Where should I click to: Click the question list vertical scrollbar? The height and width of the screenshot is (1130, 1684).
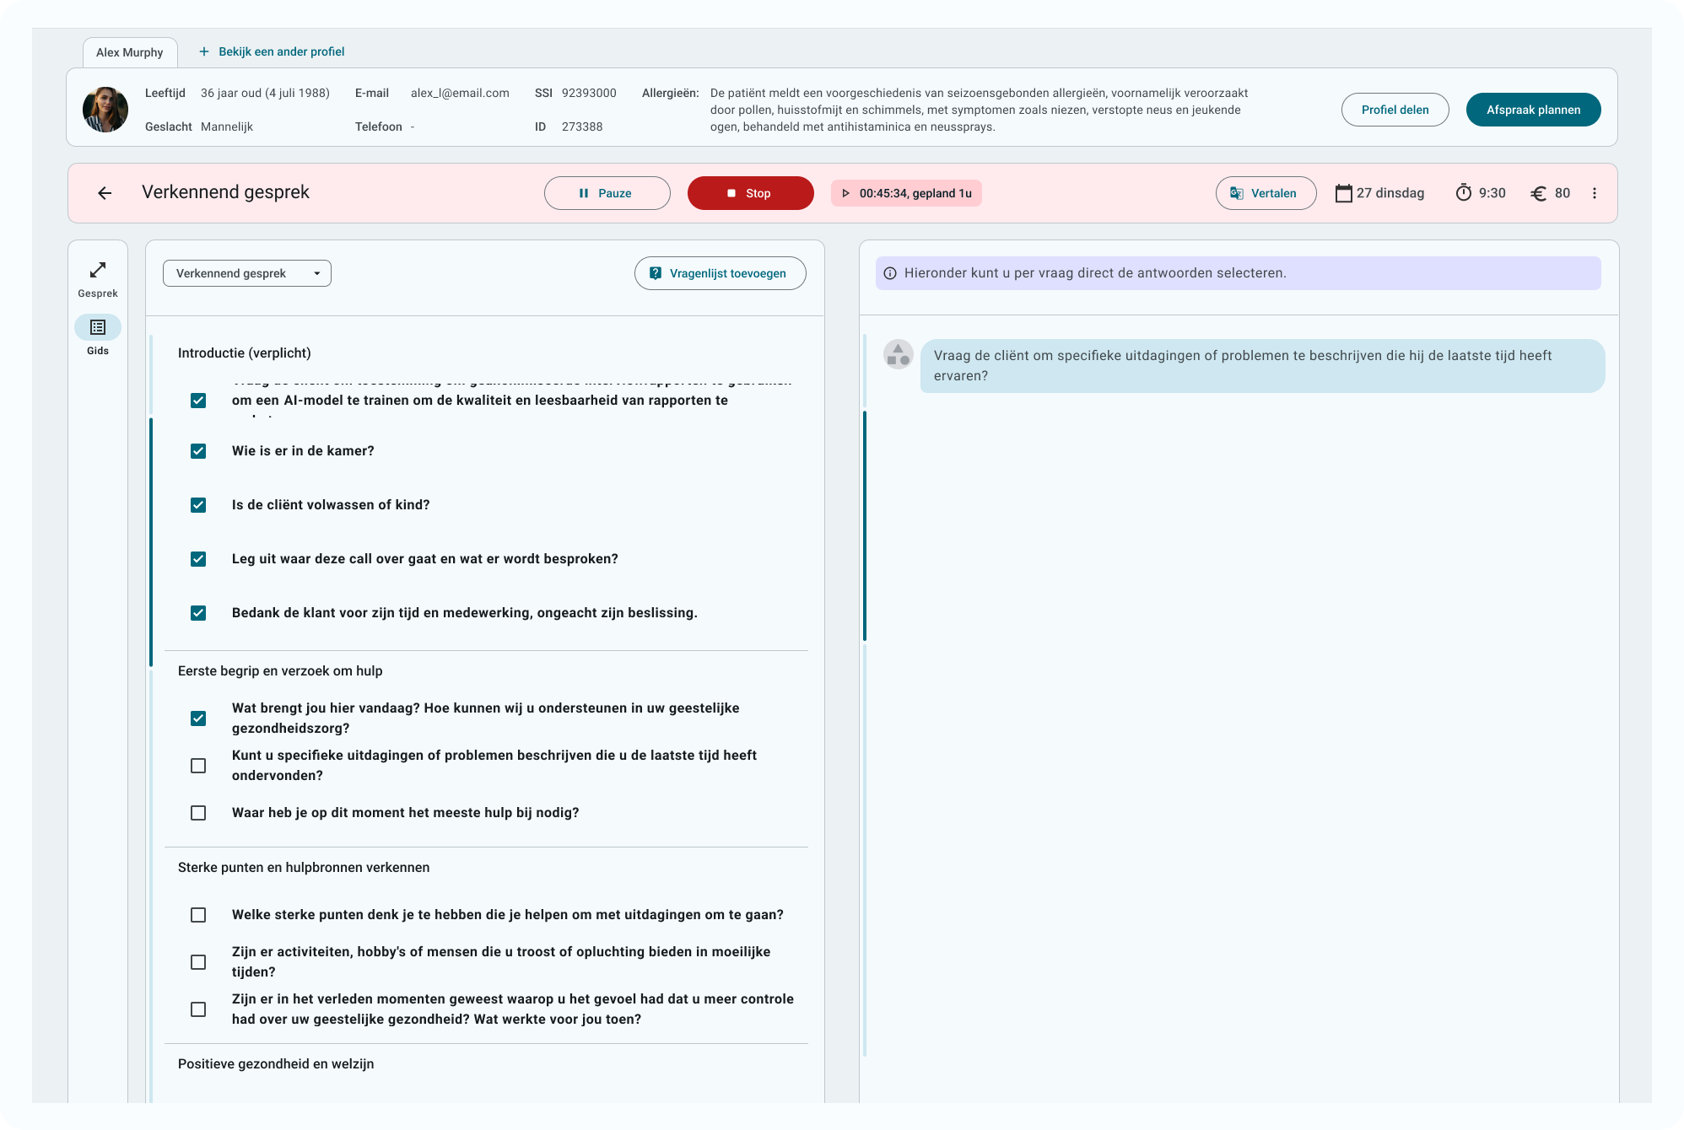[151, 541]
